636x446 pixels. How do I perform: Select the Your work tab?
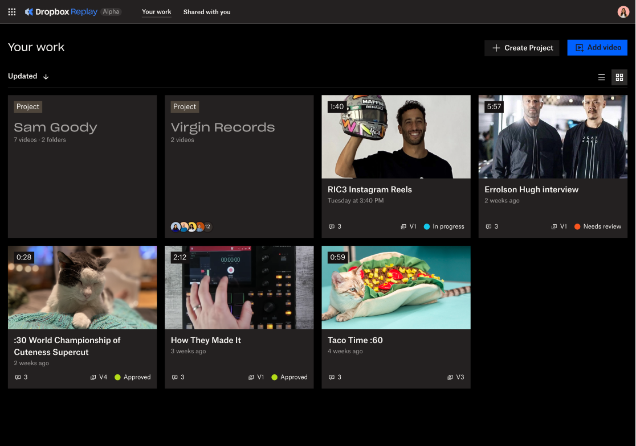(x=156, y=11)
